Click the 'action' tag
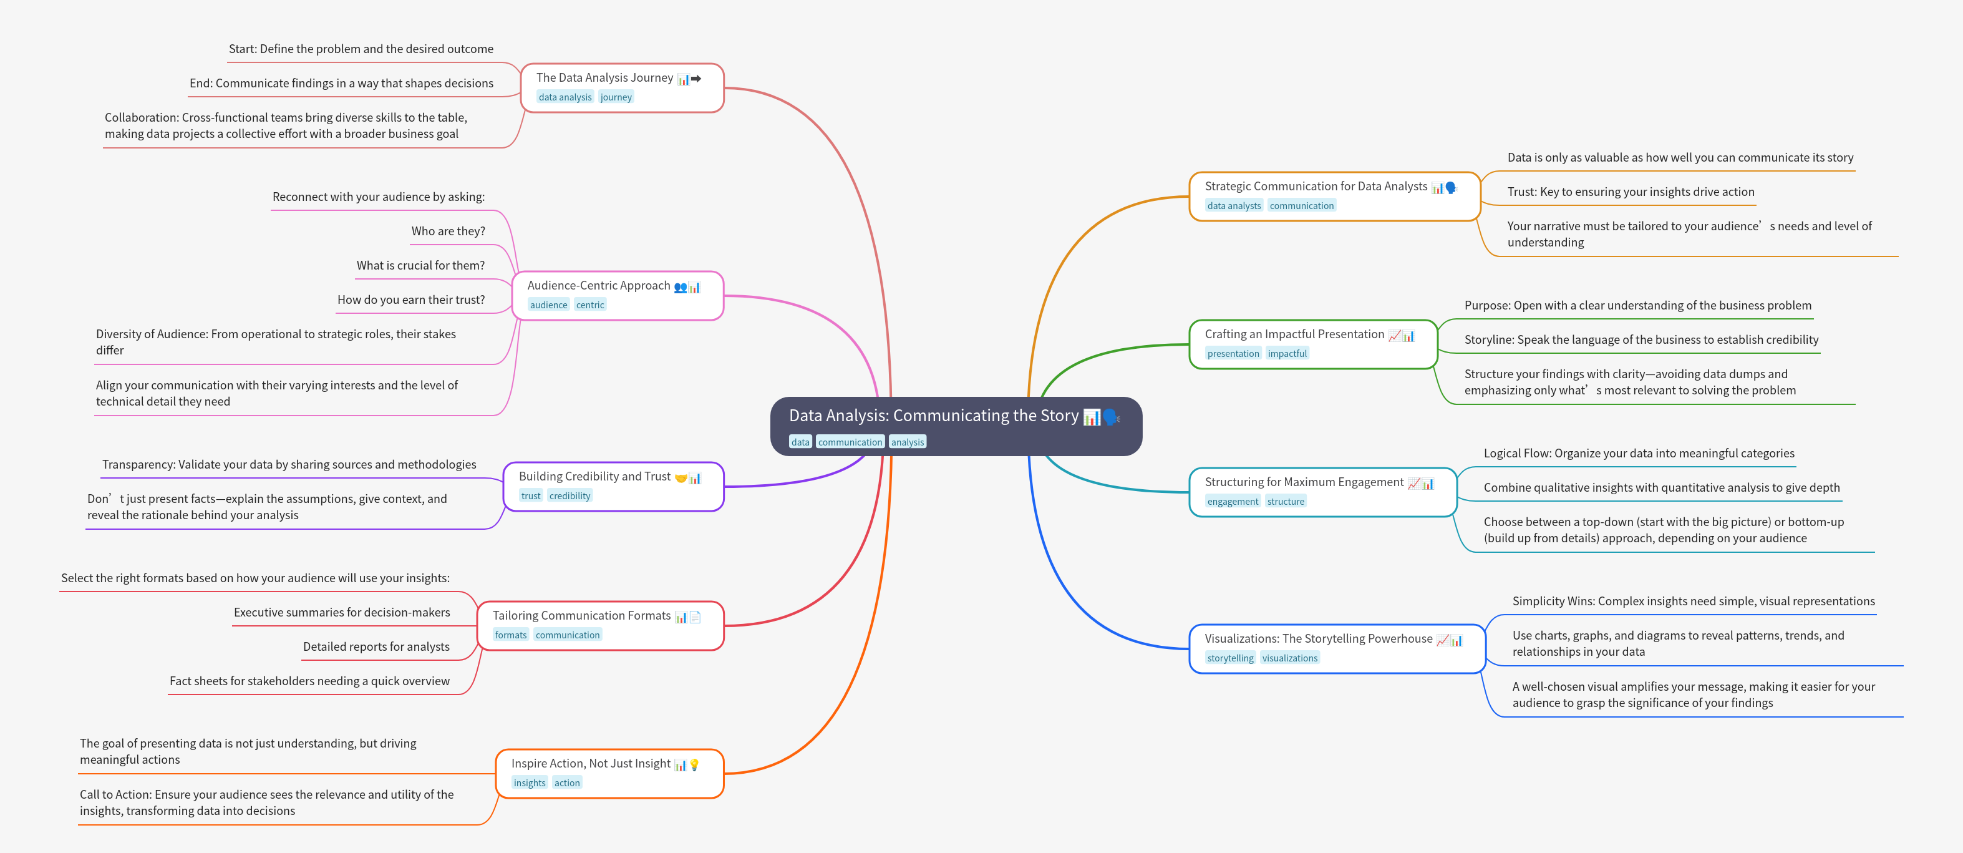The height and width of the screenshot is (853, 1963). (567, 783)
